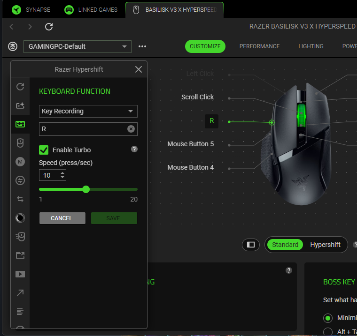
Task: Switch to Hypershift button mode
Action: pos(325,245)
